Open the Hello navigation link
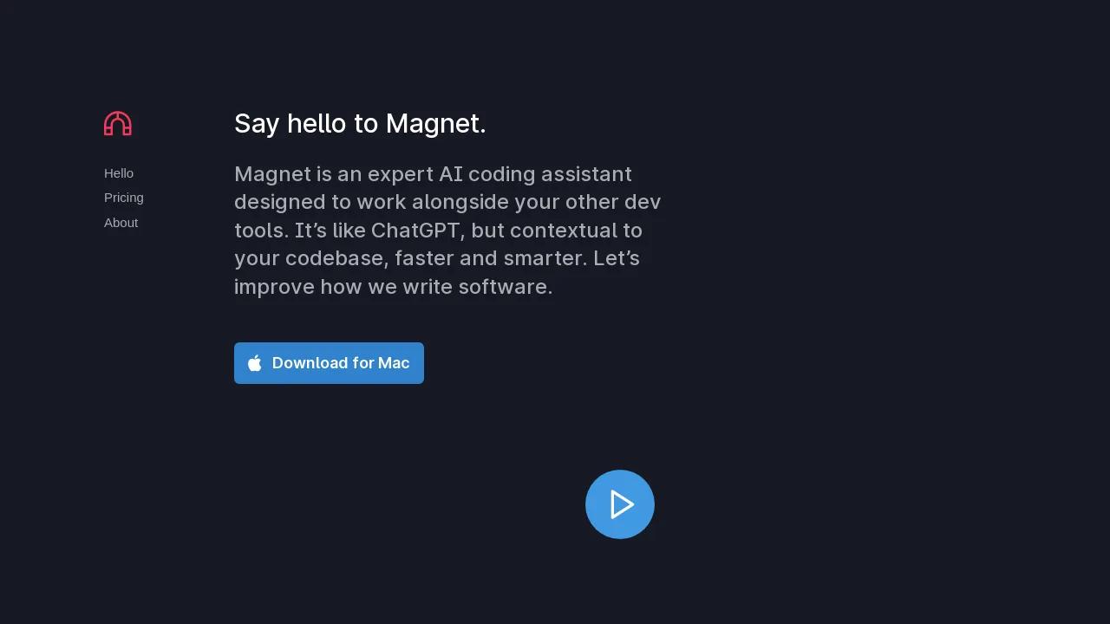Screen dimensions: 1110x624 tap(119, 173)
